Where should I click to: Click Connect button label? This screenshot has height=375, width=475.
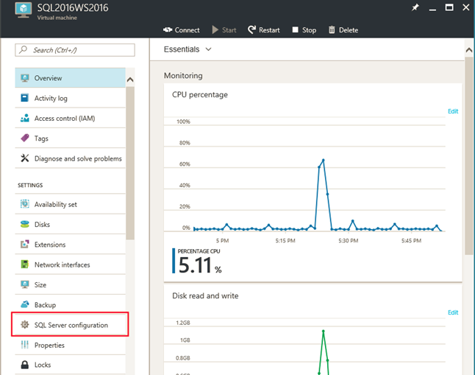tap(187, 30)
